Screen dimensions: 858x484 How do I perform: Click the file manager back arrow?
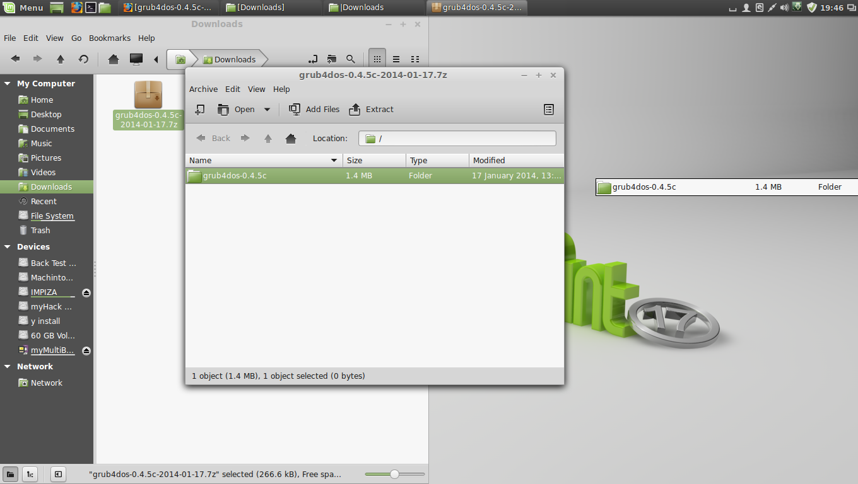point(16,59)
